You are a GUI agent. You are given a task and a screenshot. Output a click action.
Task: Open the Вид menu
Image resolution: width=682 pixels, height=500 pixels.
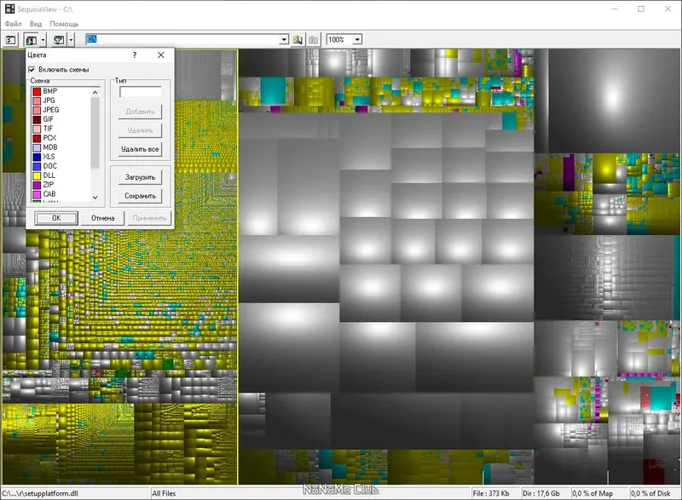[x=36, y=24]
